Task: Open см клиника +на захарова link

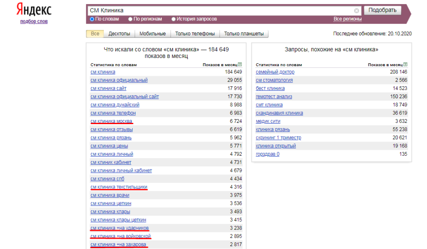Action: [118, 244]
